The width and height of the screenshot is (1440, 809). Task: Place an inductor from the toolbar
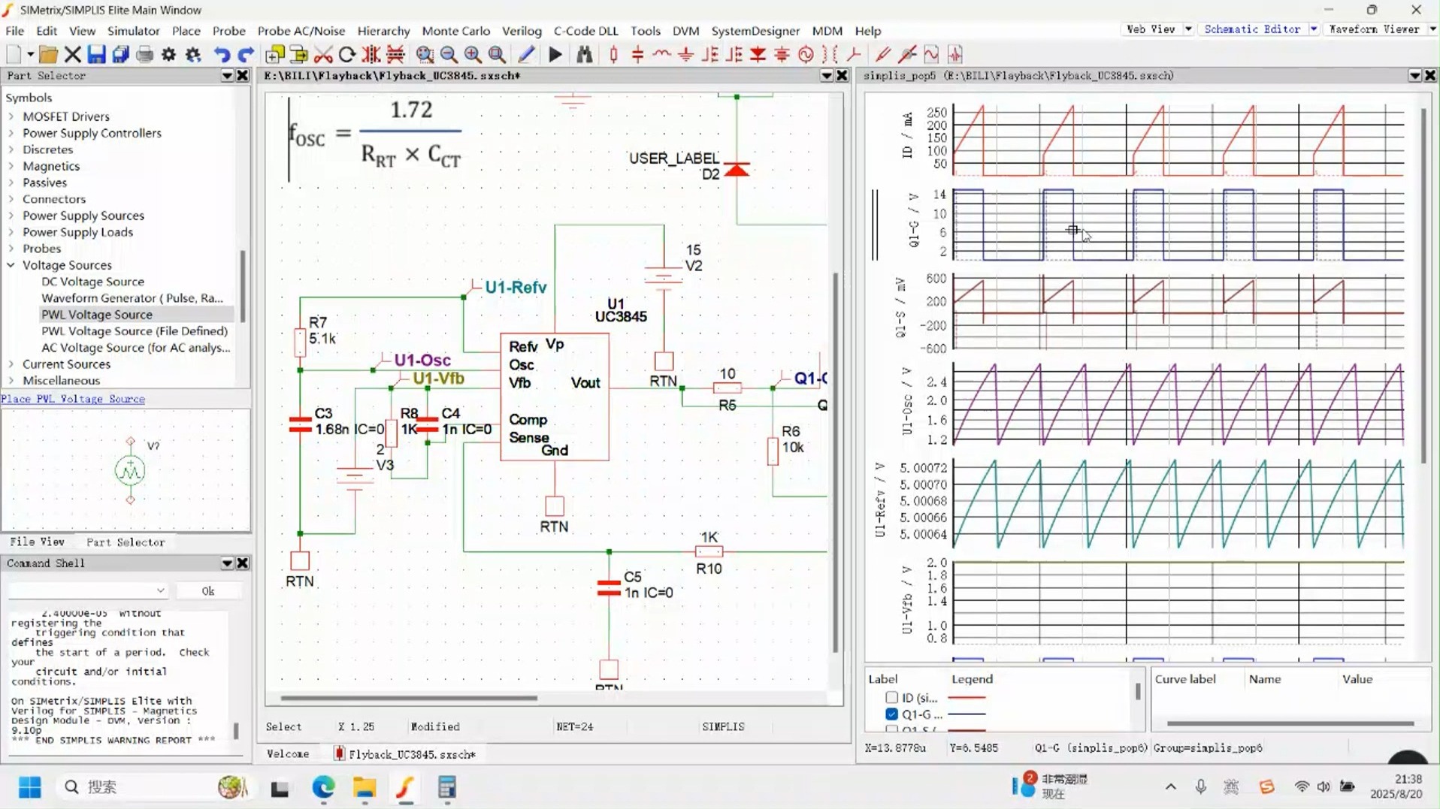[x=662, y=54]
